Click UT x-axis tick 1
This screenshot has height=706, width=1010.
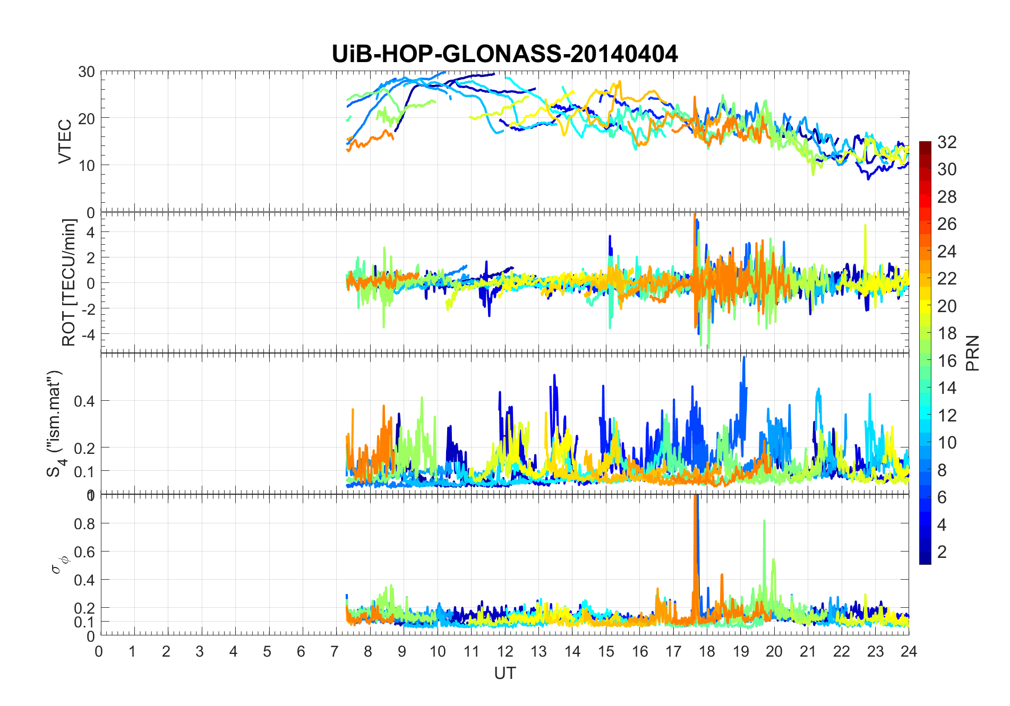(132, 651)
